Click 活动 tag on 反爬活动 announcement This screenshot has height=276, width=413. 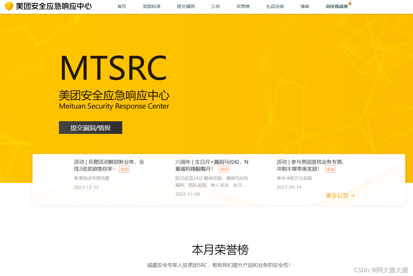124,169
